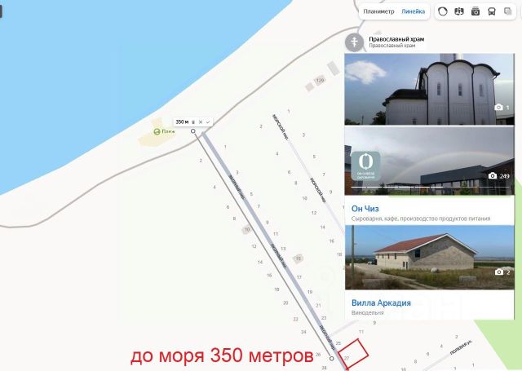Open the Православный храм place title
This screenshot has height=371, width=522.
[396, 39]
